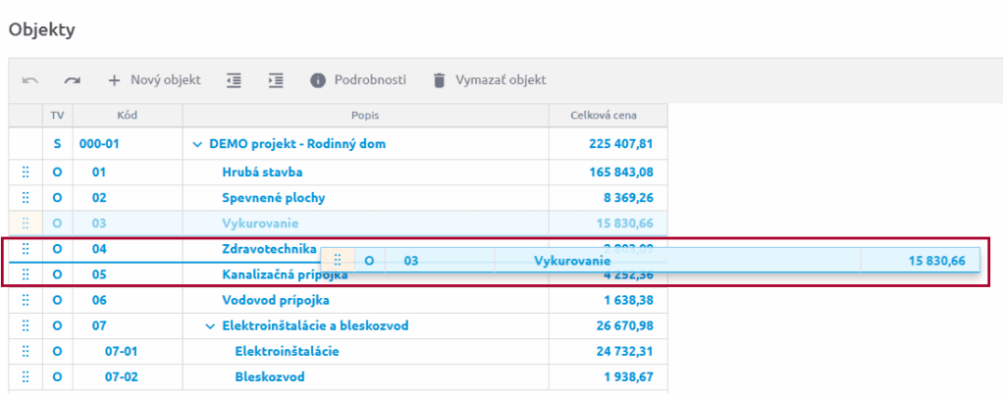Click the redo arrow icon
The height and width of the screenshot is (395, 1005).
point(72,80)
